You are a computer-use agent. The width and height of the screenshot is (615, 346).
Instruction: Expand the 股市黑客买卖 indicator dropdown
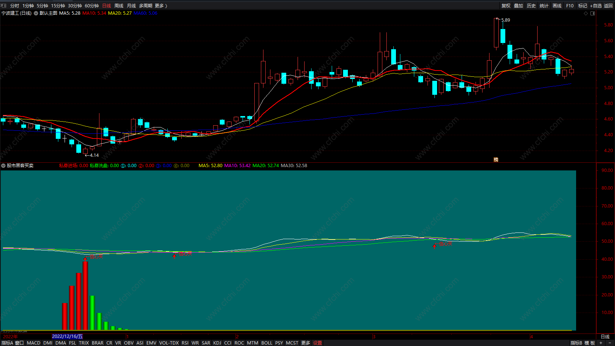[3, 166]
